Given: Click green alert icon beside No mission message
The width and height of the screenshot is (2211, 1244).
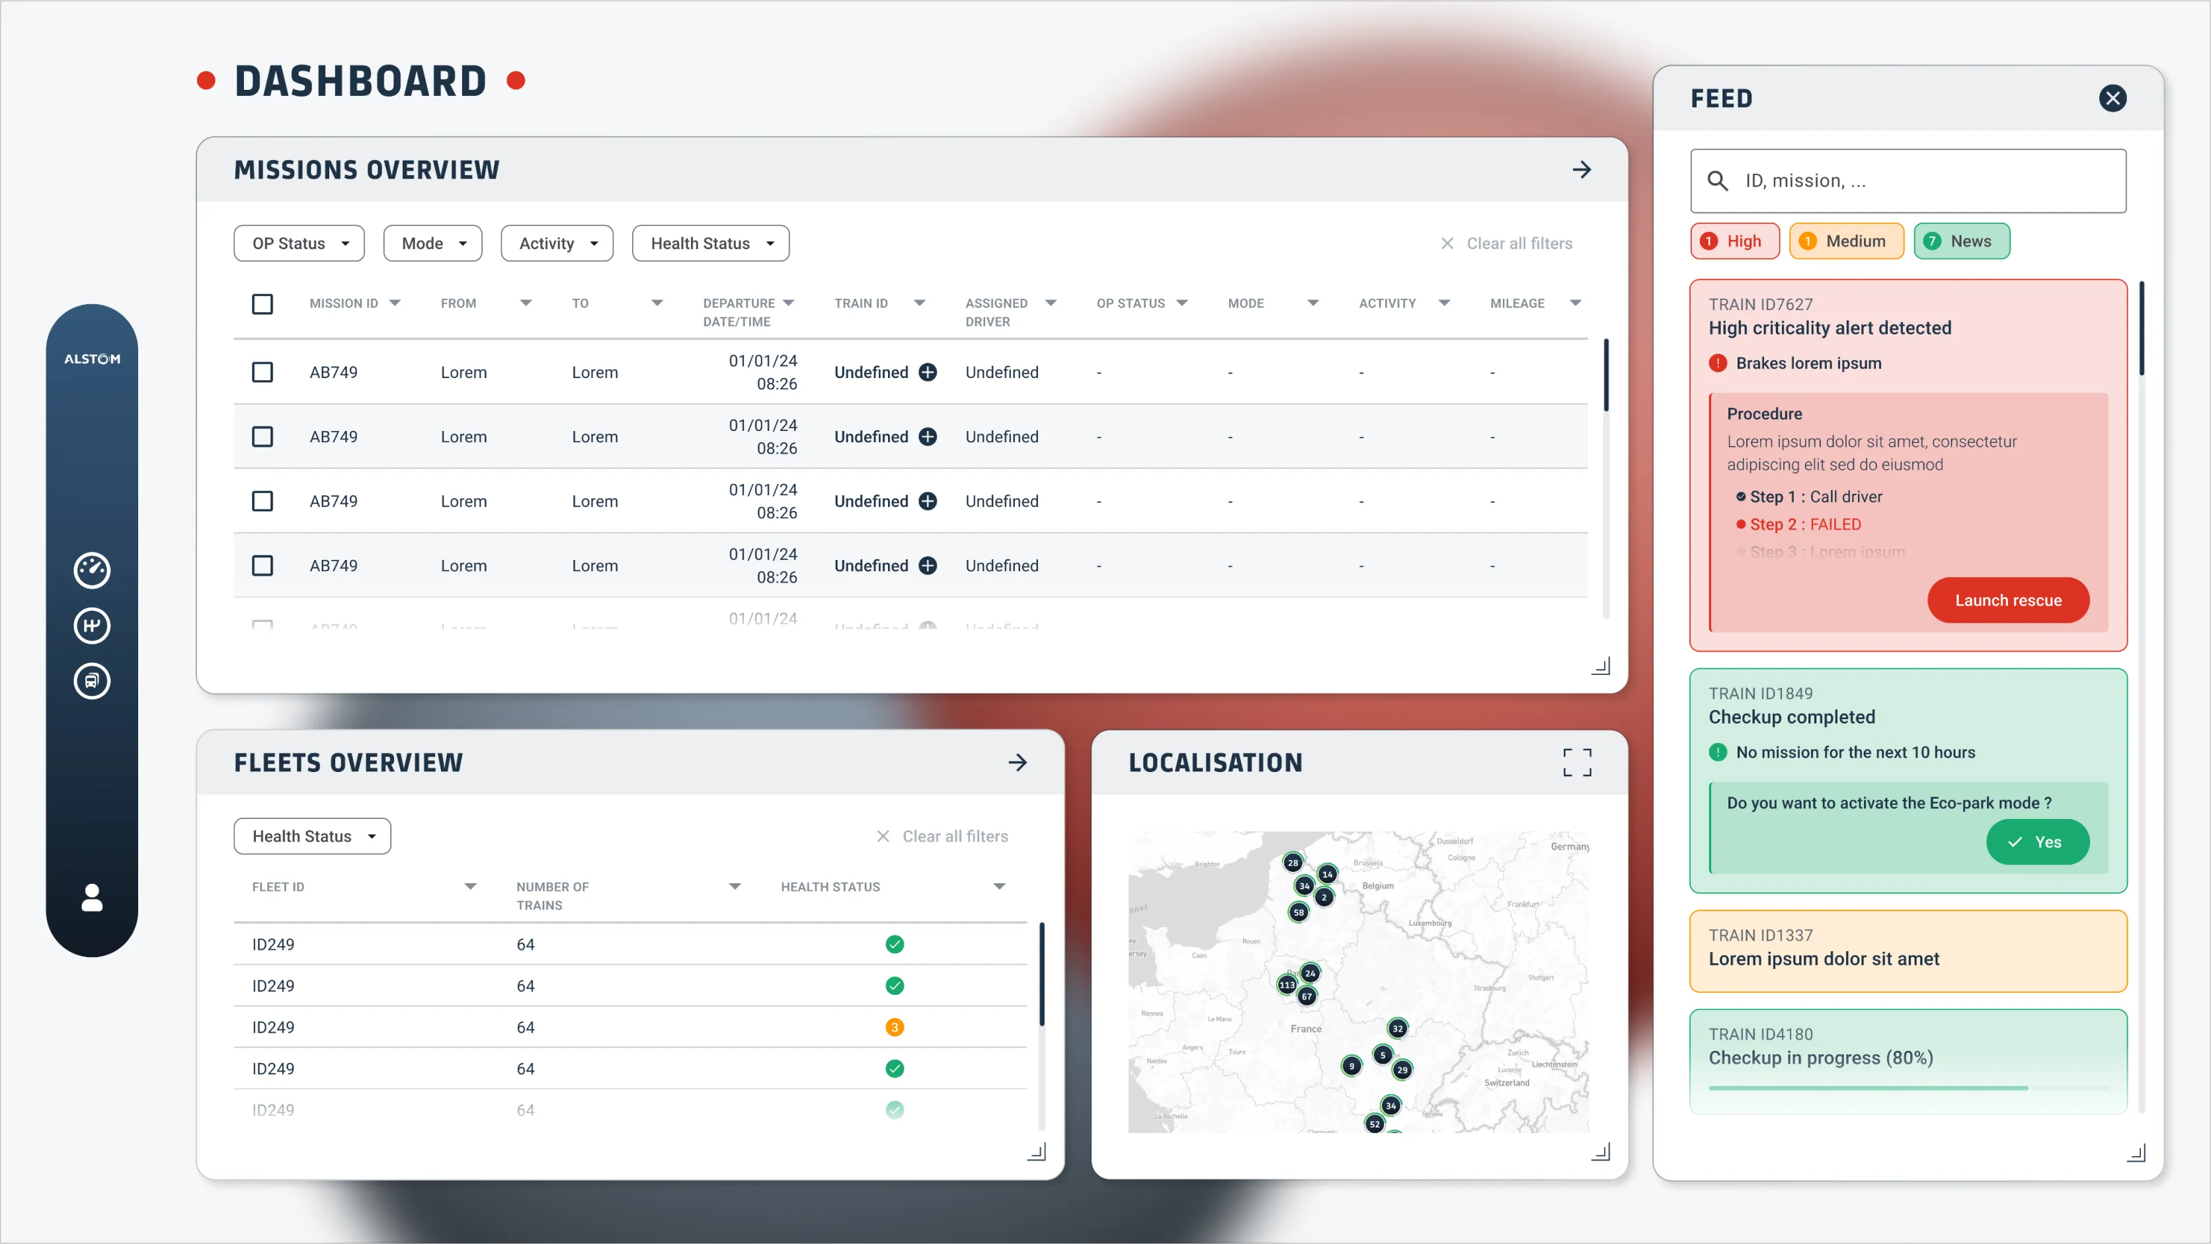Looking at the screenshot, I should point(1718,752).
